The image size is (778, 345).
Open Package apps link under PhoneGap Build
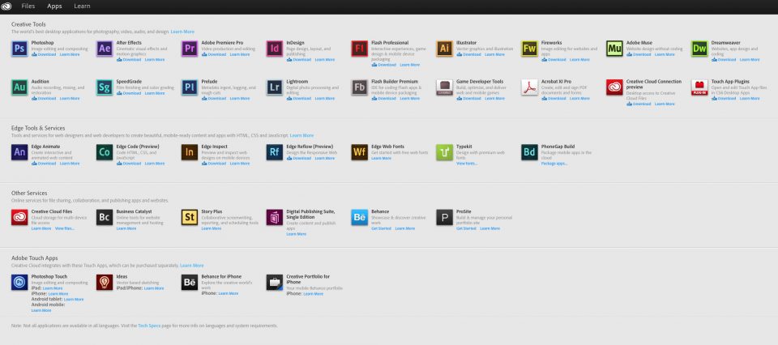554,163
